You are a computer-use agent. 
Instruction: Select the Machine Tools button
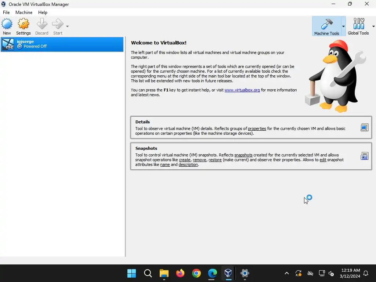coord(326,26)
